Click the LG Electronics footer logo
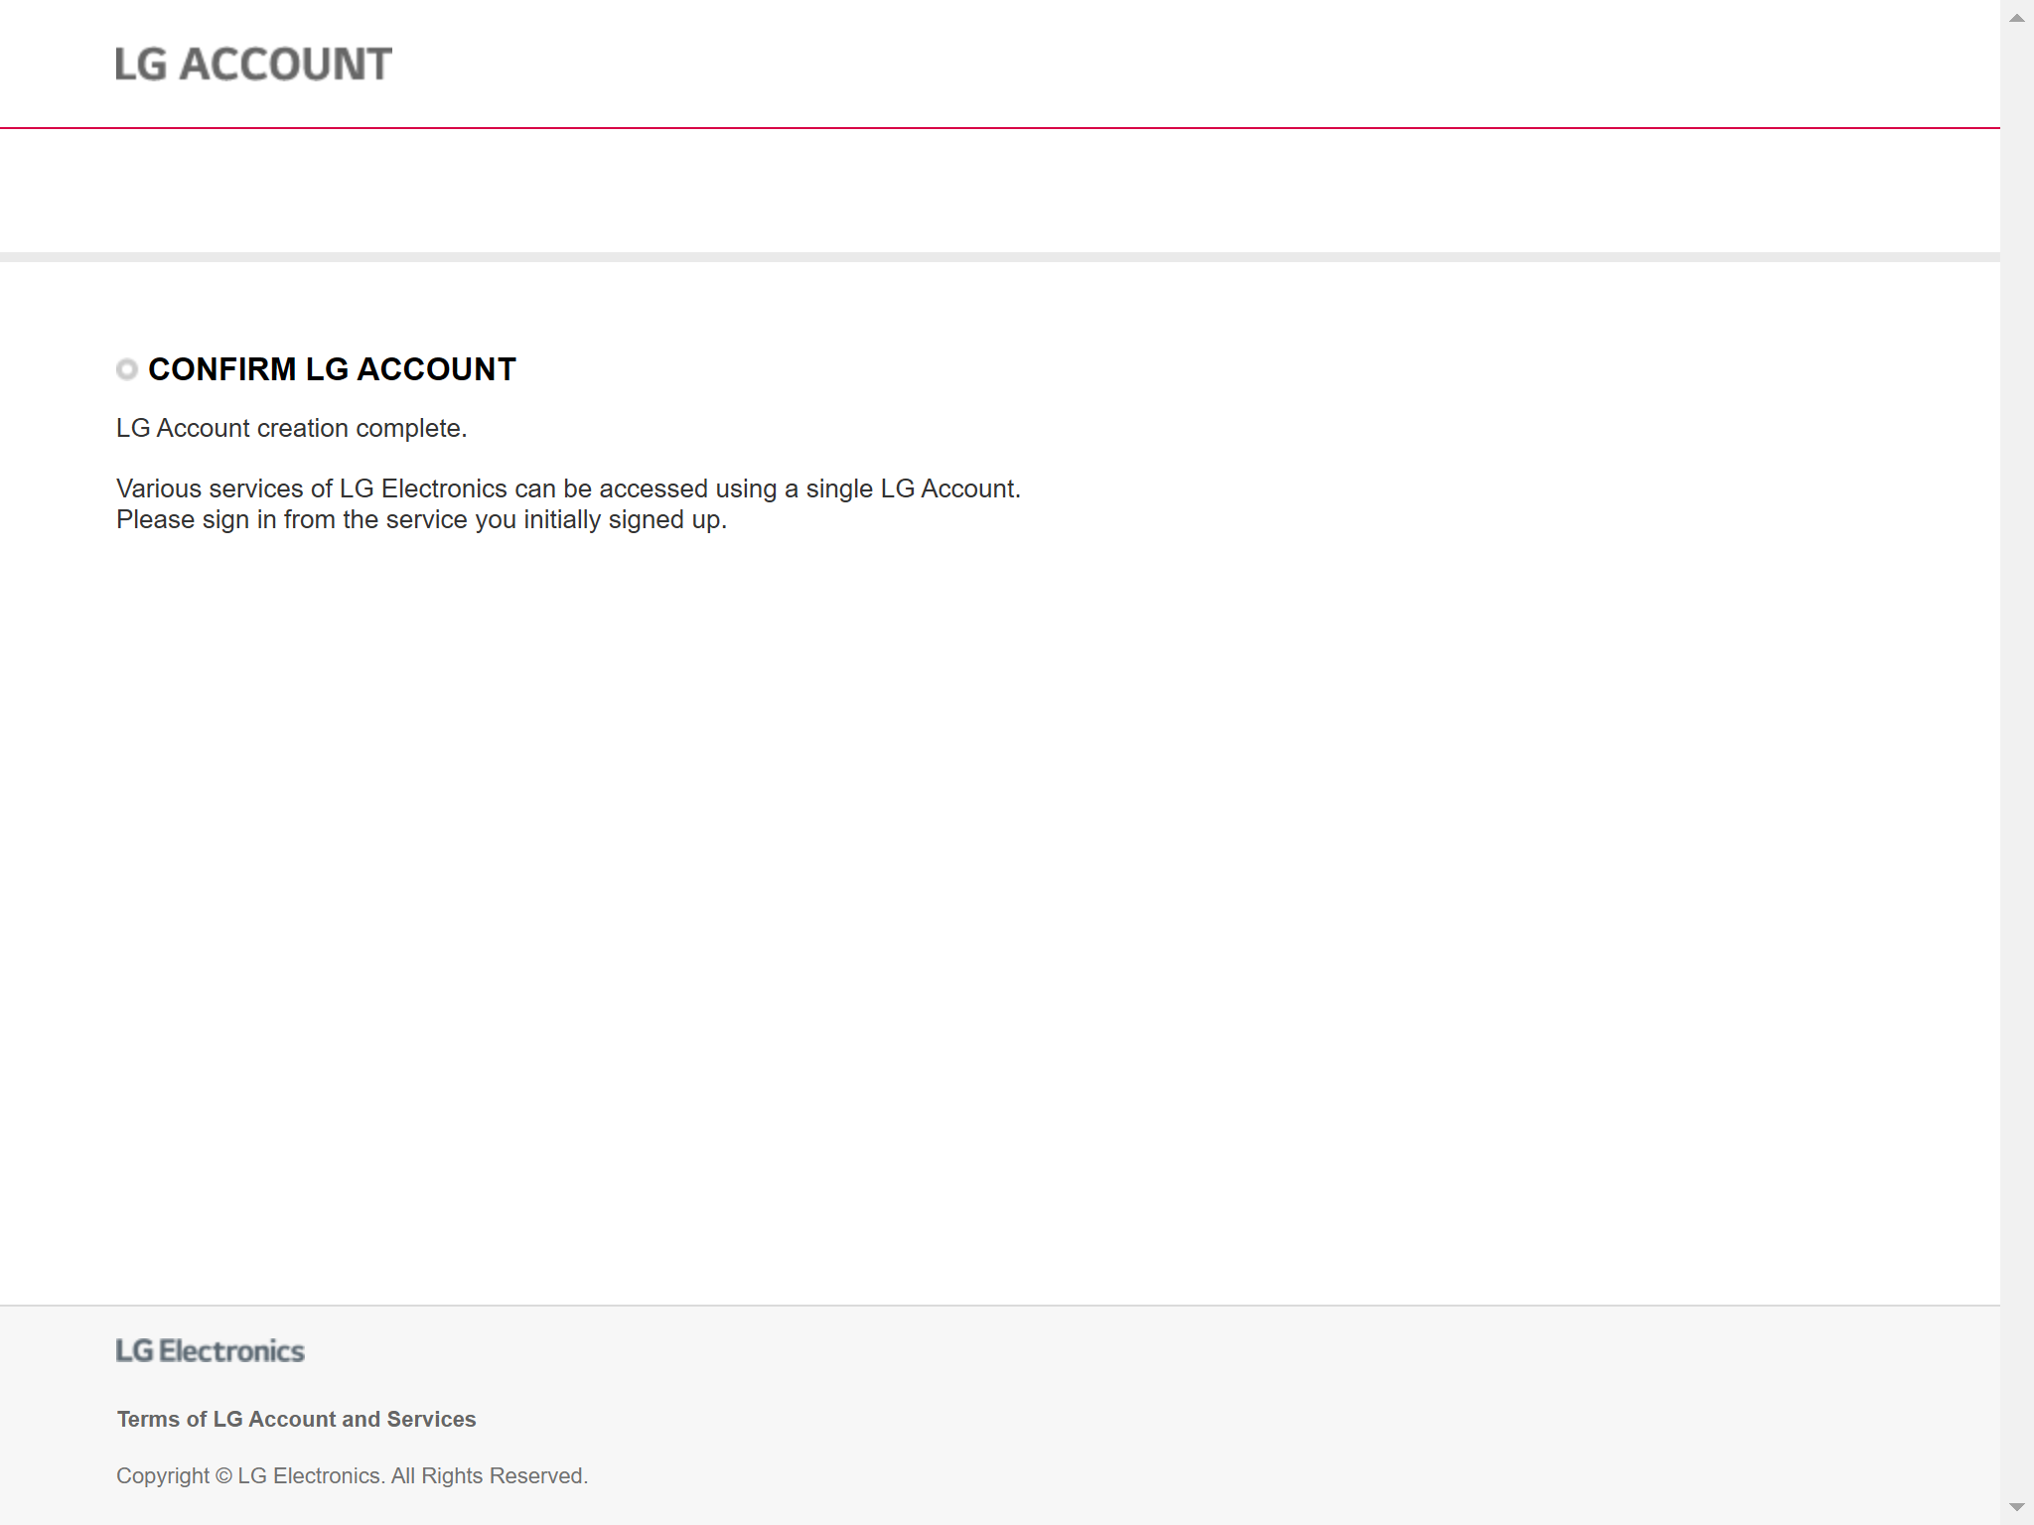Viewport: 2034px width, 1525px height. point(211,1351)
